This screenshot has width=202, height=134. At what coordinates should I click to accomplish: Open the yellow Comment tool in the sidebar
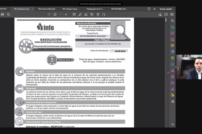172,46
